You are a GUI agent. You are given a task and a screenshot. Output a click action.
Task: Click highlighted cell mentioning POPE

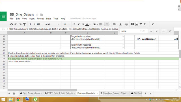pos(93,59)
